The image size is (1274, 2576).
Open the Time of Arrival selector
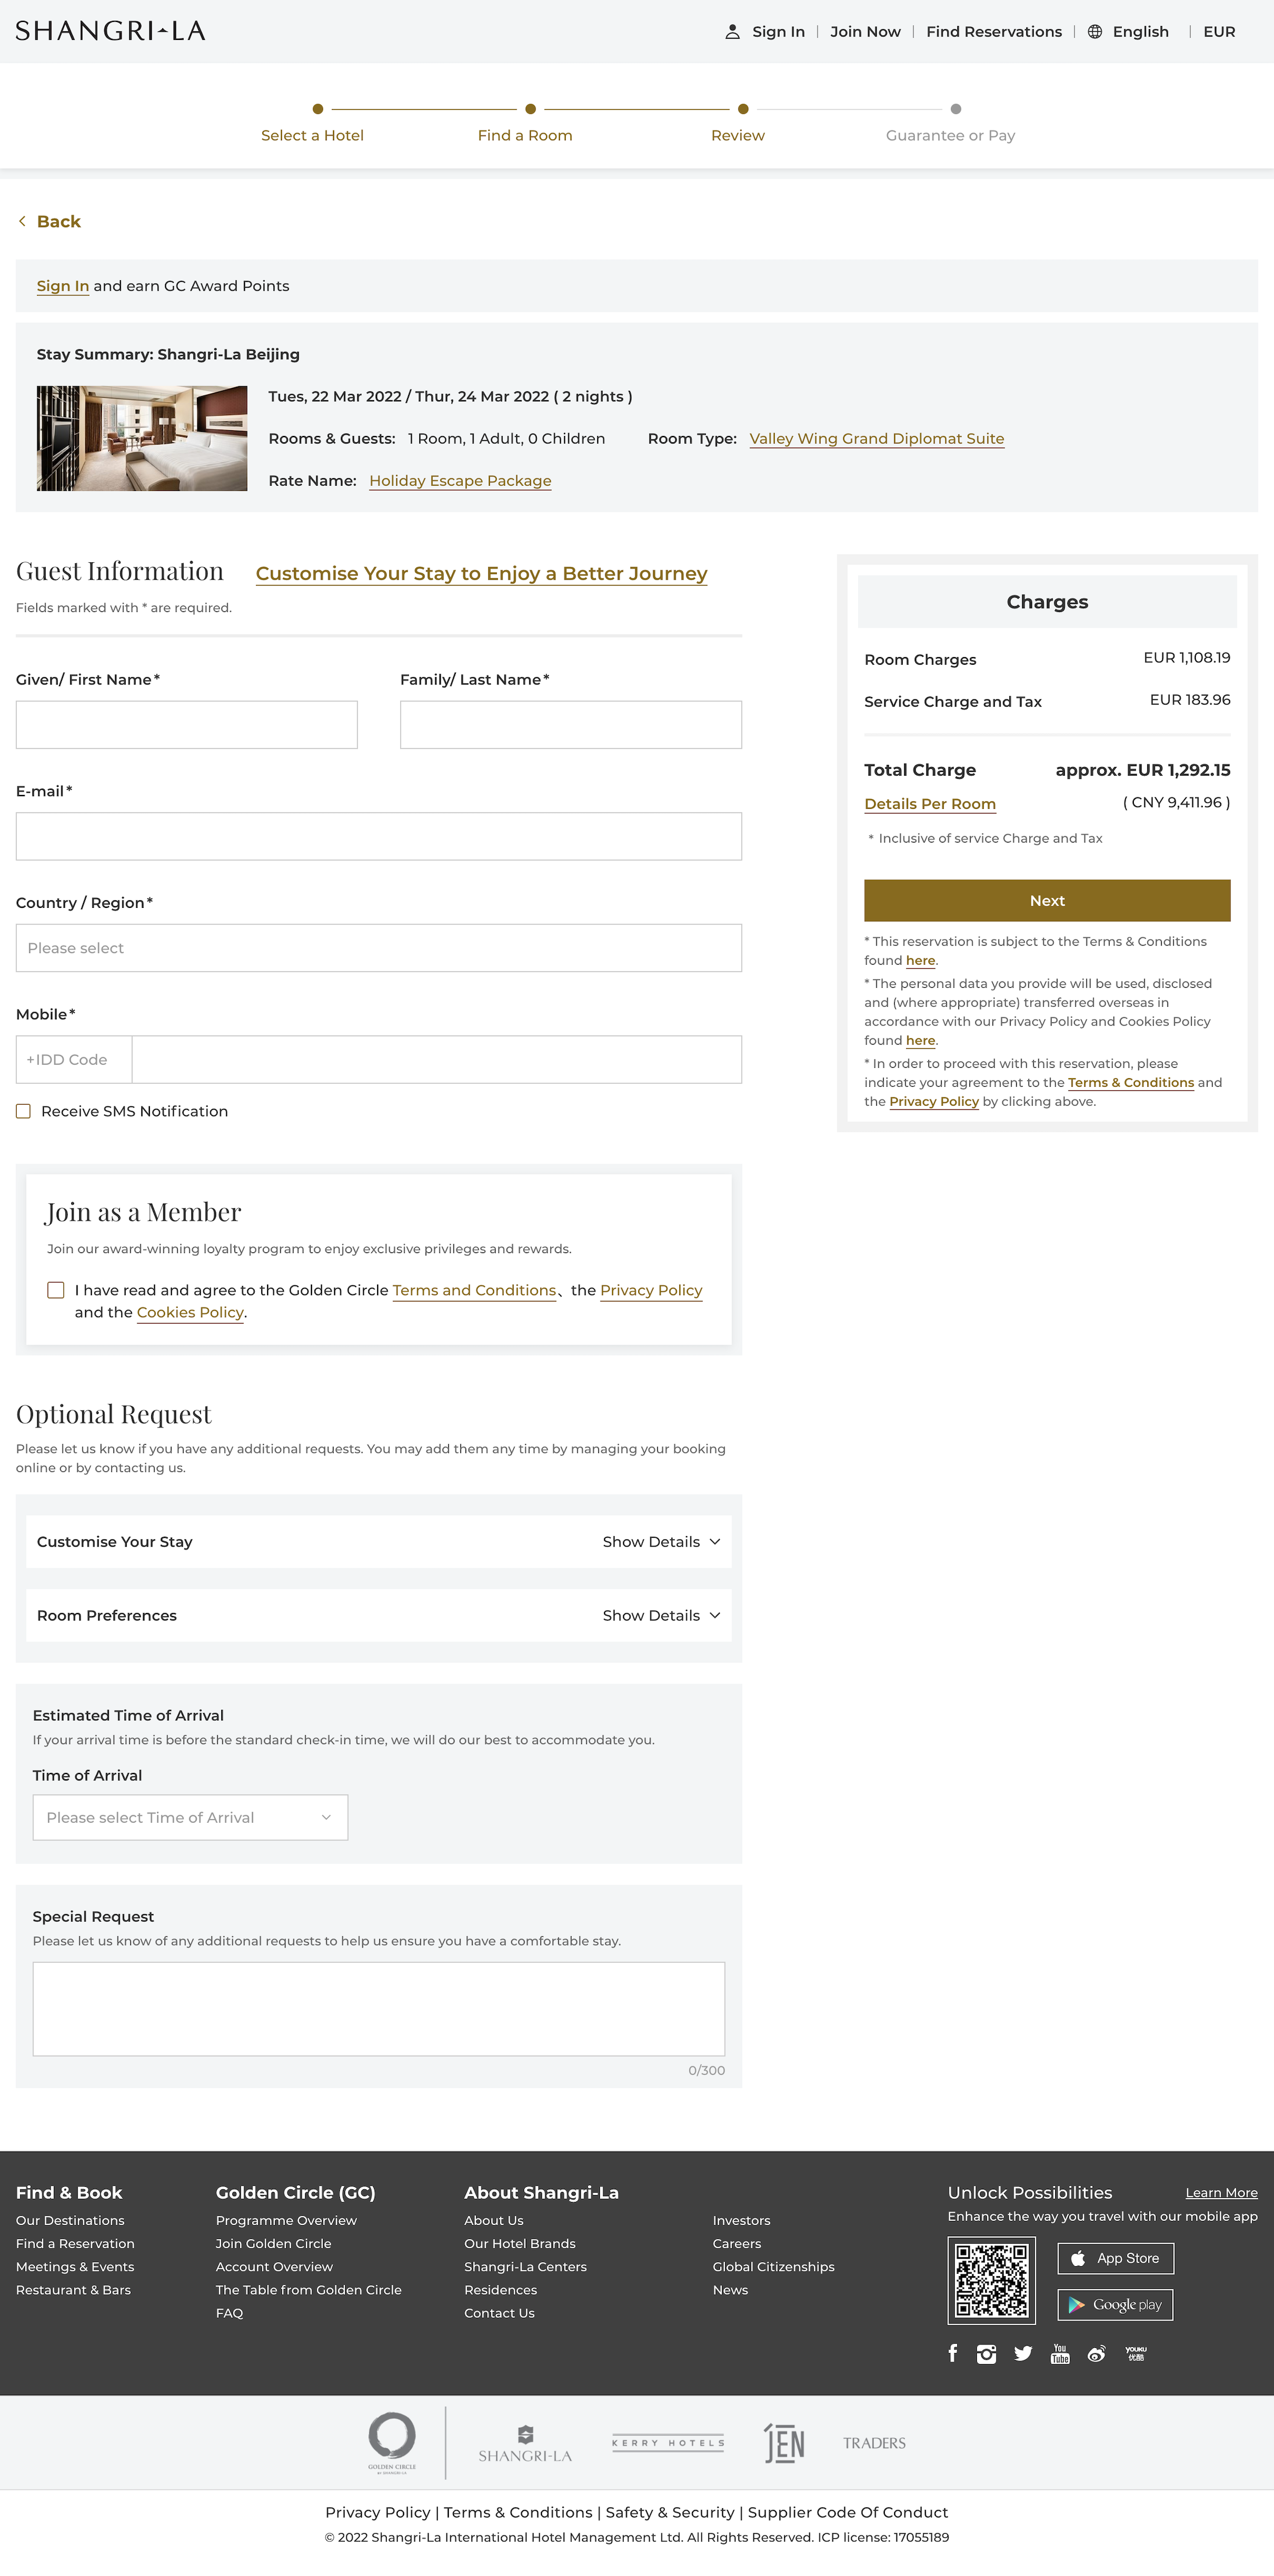pos(190,1817)
